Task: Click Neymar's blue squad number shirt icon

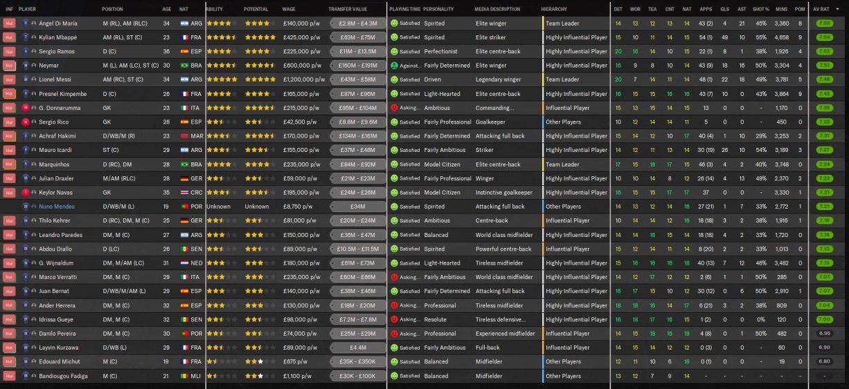Action: 26,66
